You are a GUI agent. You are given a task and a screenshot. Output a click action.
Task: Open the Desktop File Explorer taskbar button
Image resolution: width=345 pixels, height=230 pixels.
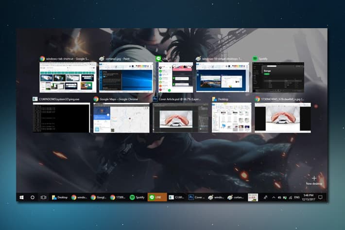click(60, 197)
